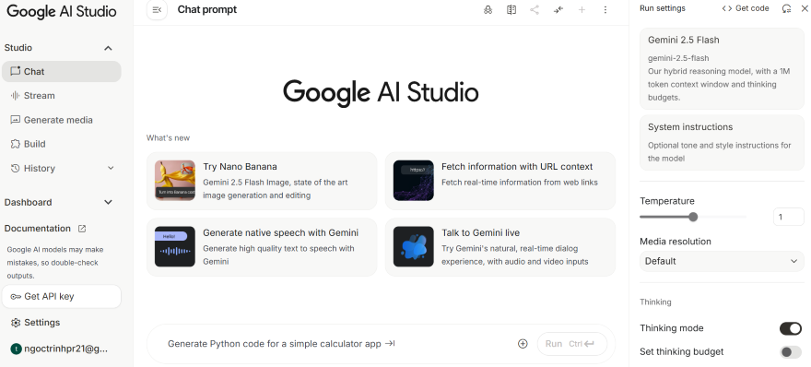This screenshot has width=811, height=367.
Task: Click the native speech waveform thumbnail
Action: click(x=175, y=246)
